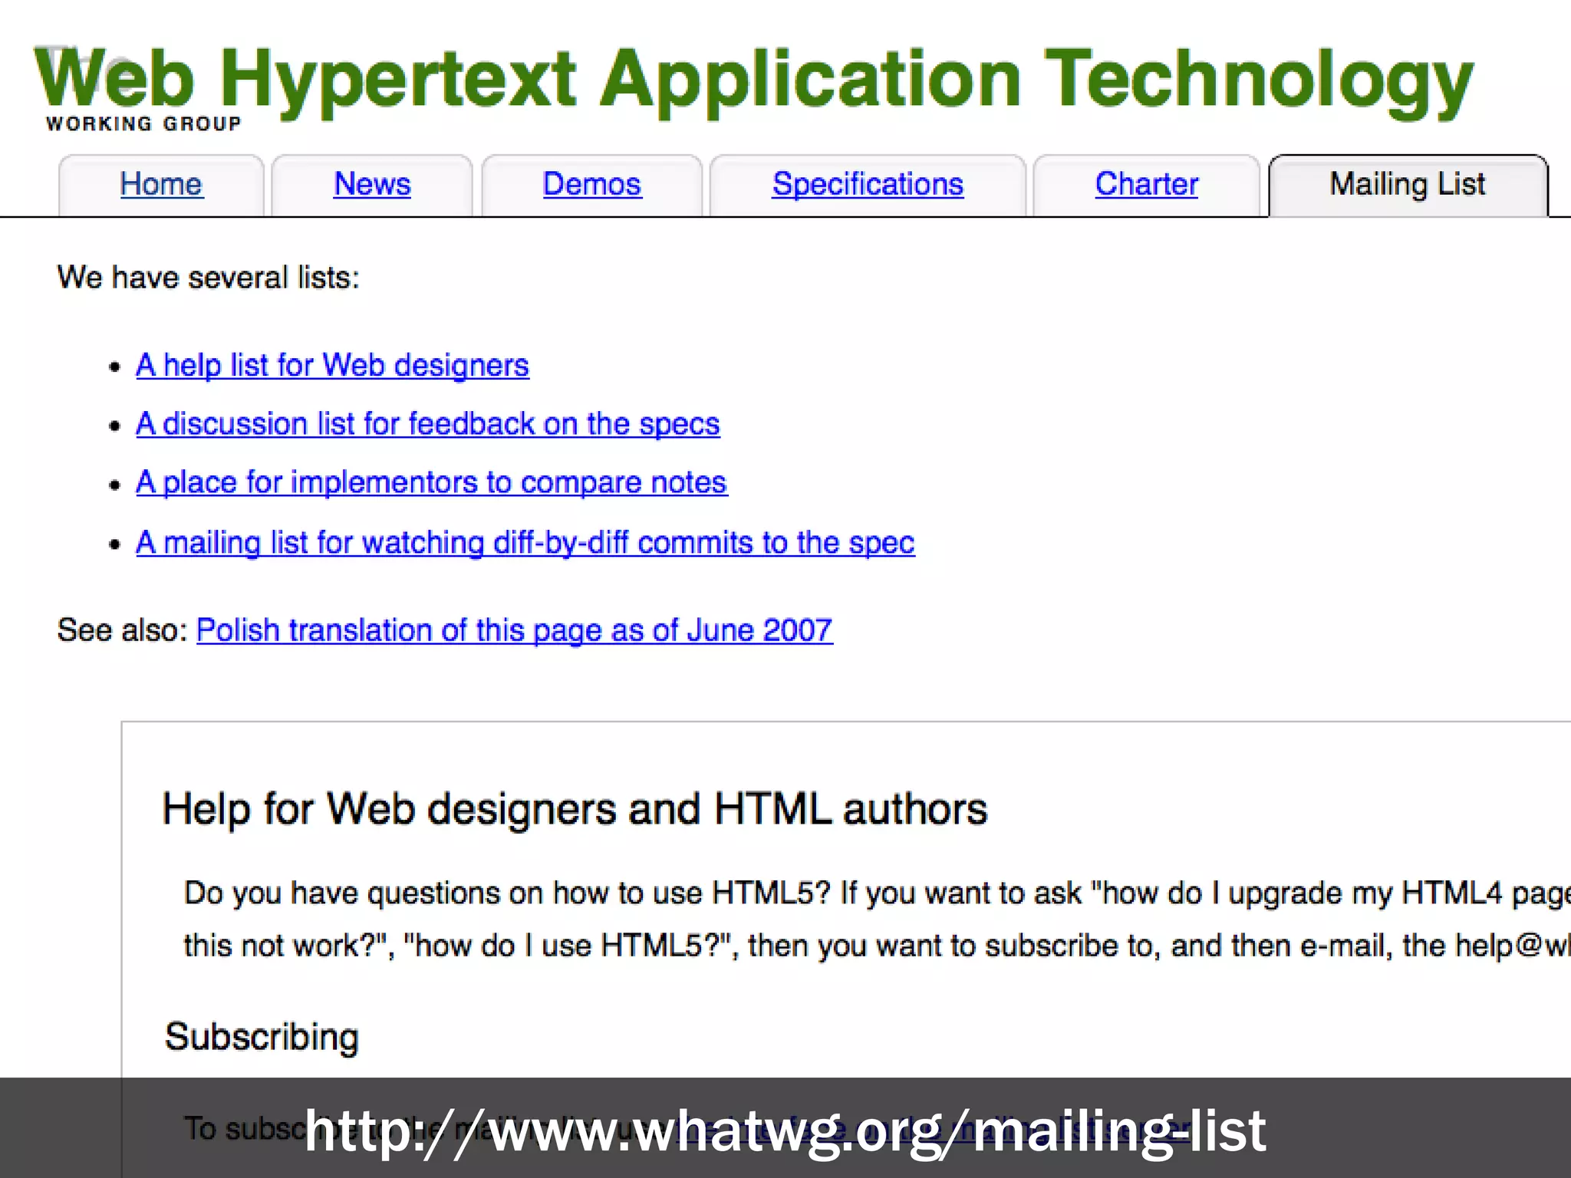Select the Mailing List tab

pos(1407,185)
